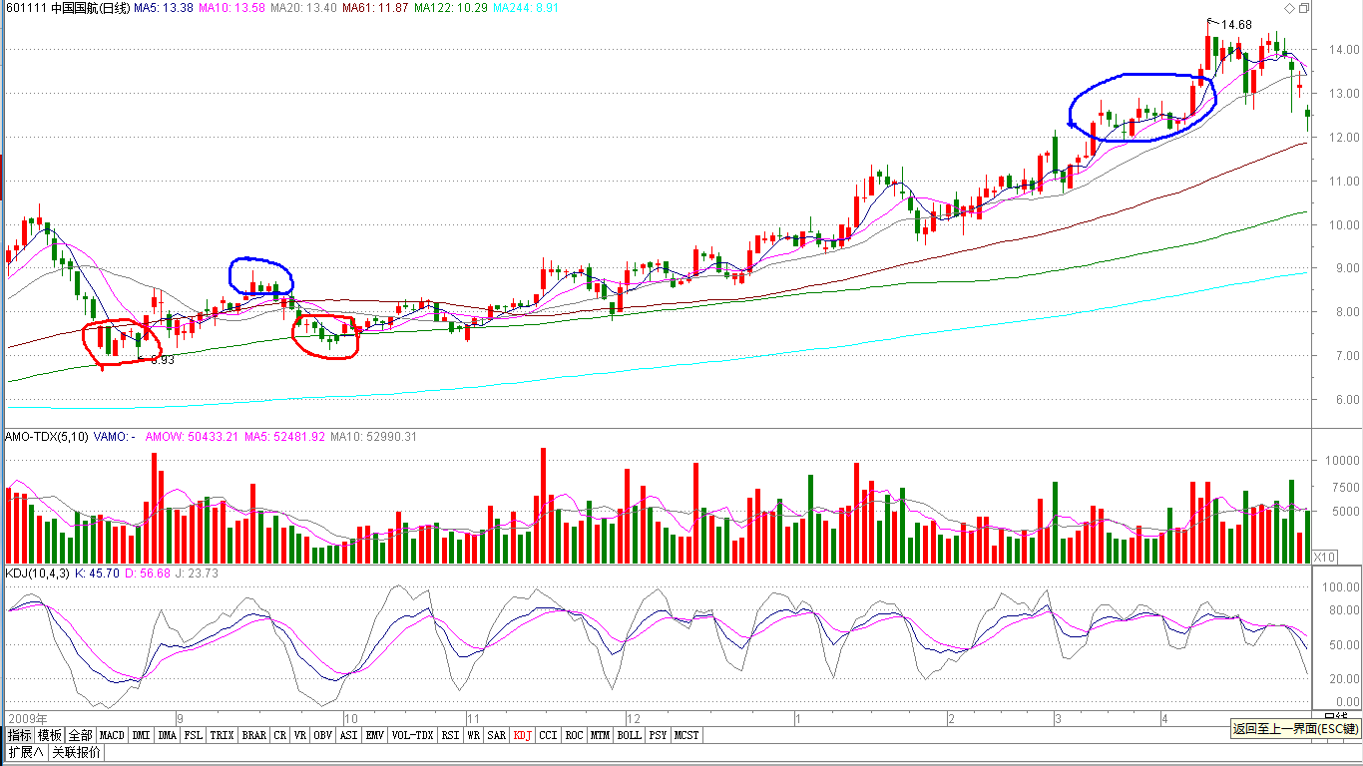Click the 100.00 KDJ axis label
The width and height of the screenshot is (1363, 766).
1343,588
